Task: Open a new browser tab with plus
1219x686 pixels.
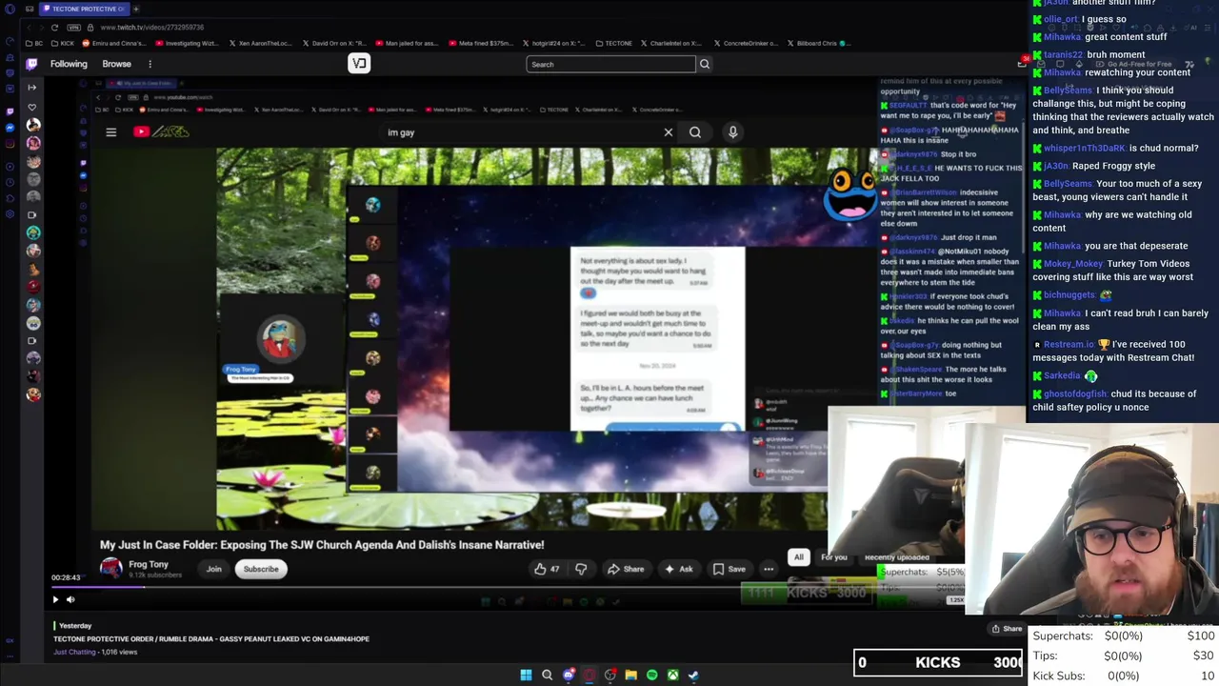Action: 136,9
